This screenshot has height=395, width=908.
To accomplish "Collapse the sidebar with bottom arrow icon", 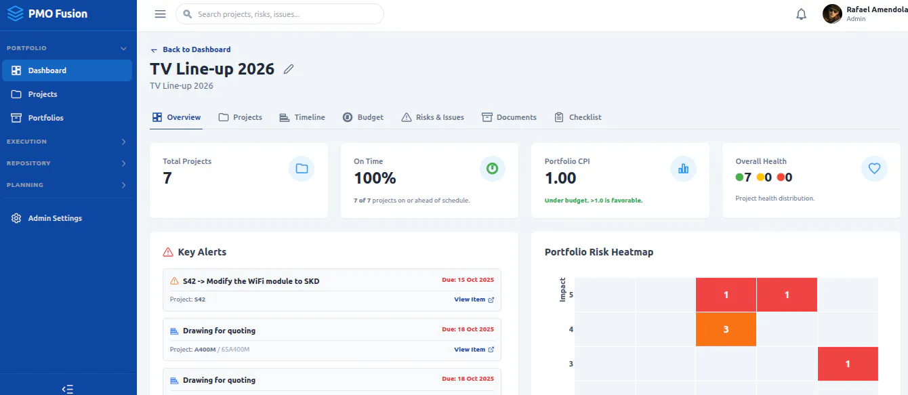I will tap(68, 389).
